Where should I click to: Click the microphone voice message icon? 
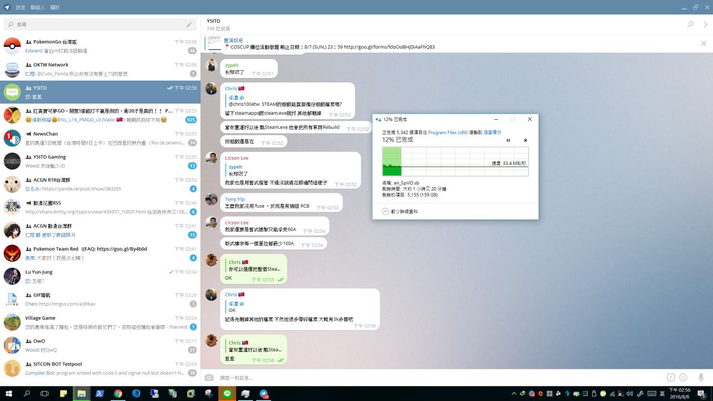[701, 378]
